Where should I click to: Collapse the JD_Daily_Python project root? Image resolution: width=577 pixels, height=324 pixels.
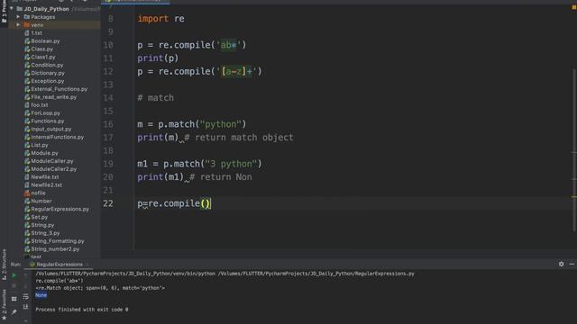(12, 8)
